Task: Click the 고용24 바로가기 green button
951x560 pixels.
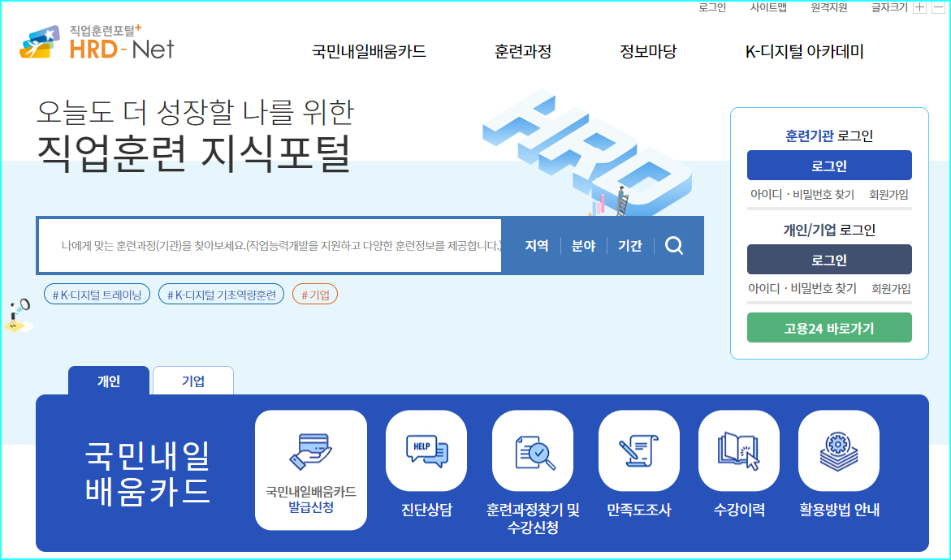Action: (x=829, y=328)
